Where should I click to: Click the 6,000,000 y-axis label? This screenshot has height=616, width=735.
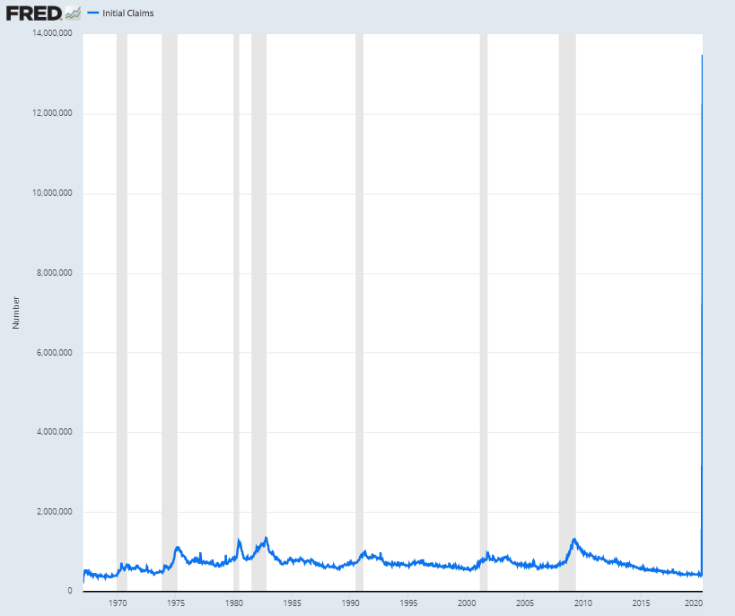pyautogui.click(x=55, y=353)
